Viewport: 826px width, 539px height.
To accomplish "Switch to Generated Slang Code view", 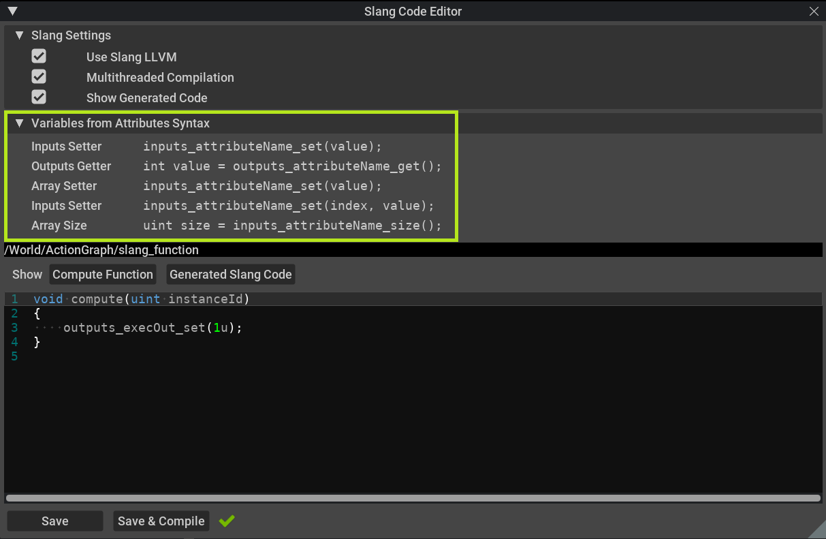I will coord(231,275).
